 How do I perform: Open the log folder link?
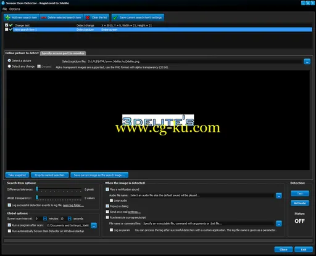click(73, 206)
